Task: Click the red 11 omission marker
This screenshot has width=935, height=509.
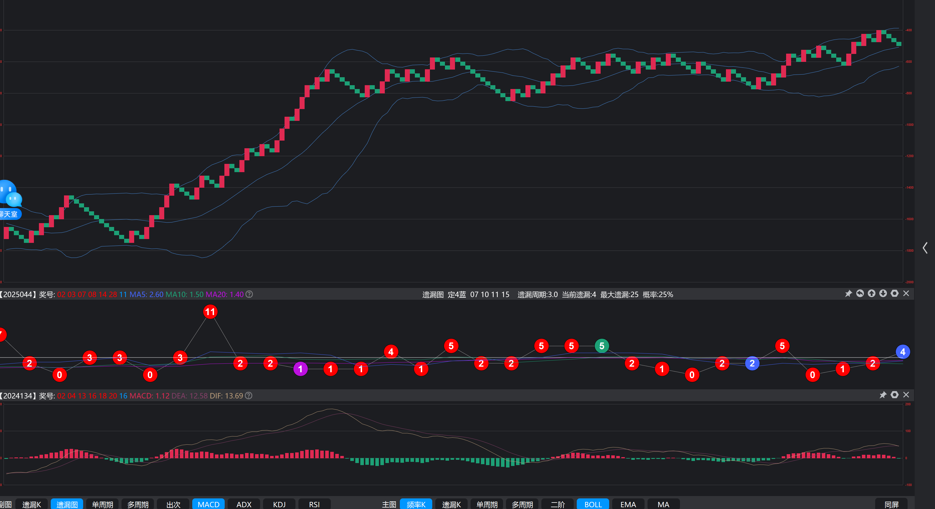Action: tap(210, 312)
